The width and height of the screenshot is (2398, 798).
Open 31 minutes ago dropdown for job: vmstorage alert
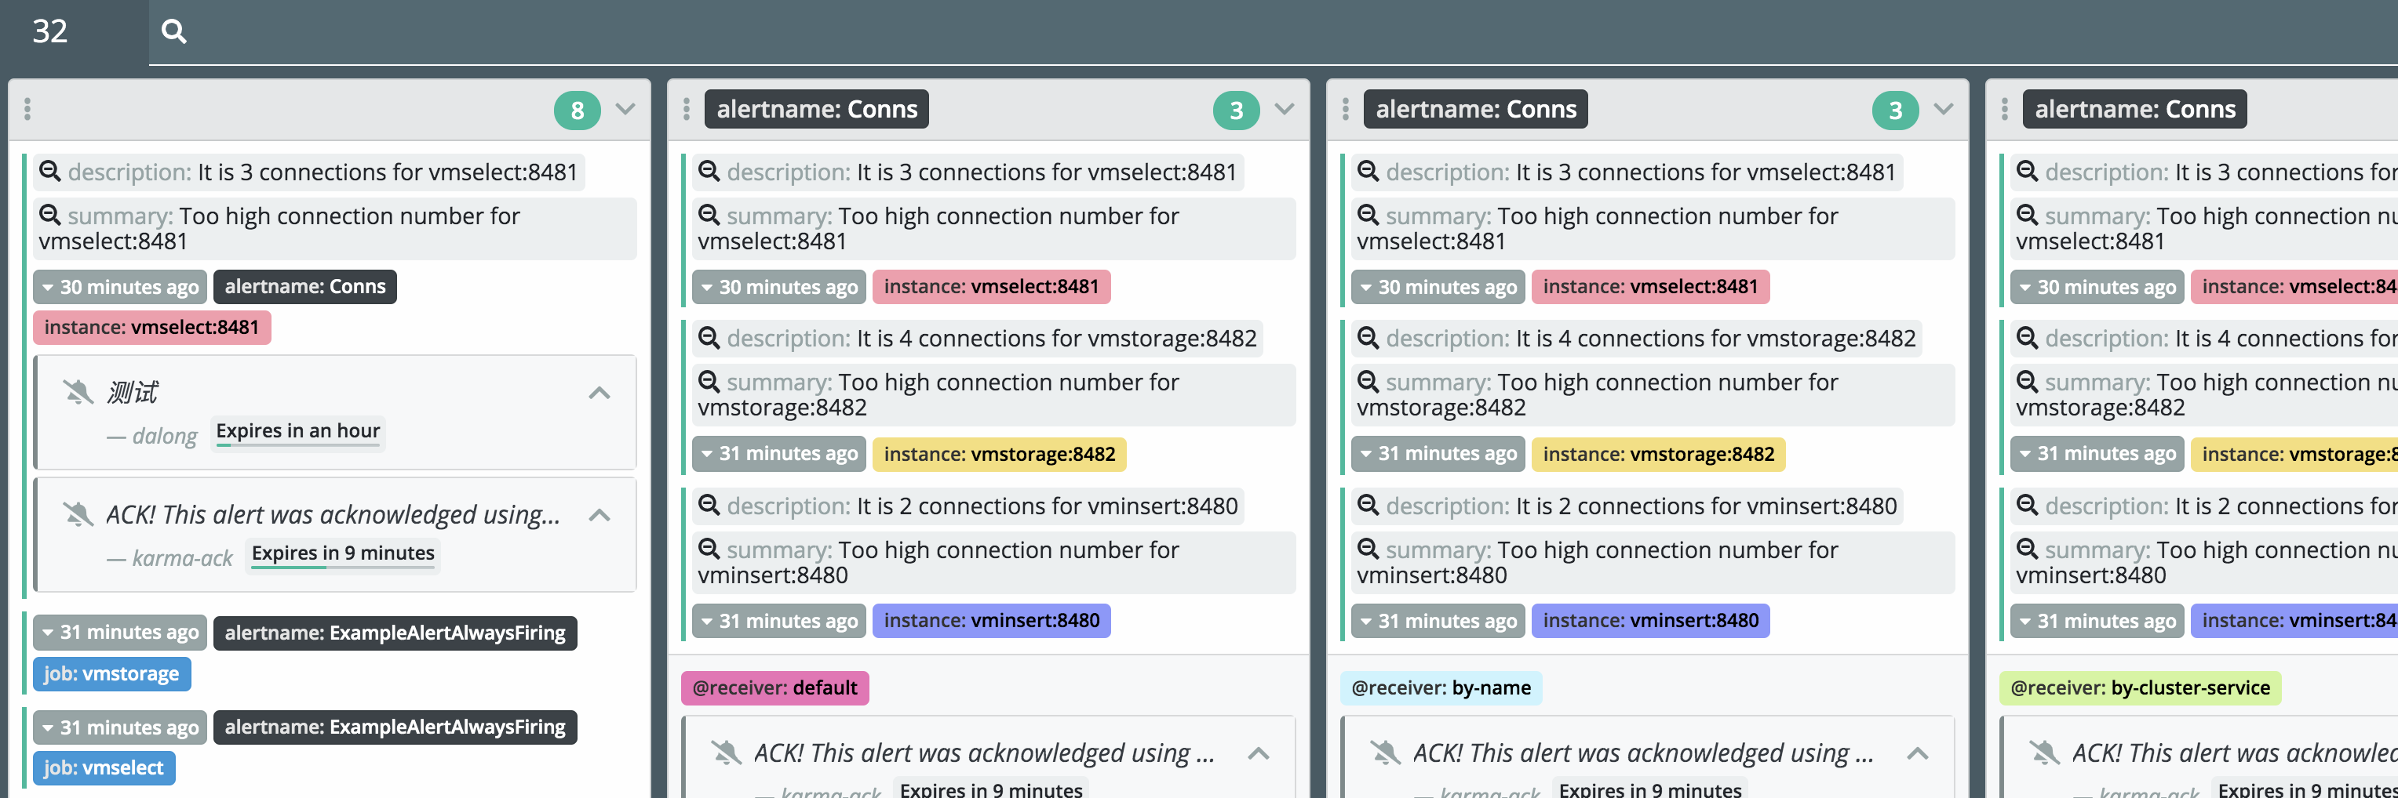(x=120, y=633)
